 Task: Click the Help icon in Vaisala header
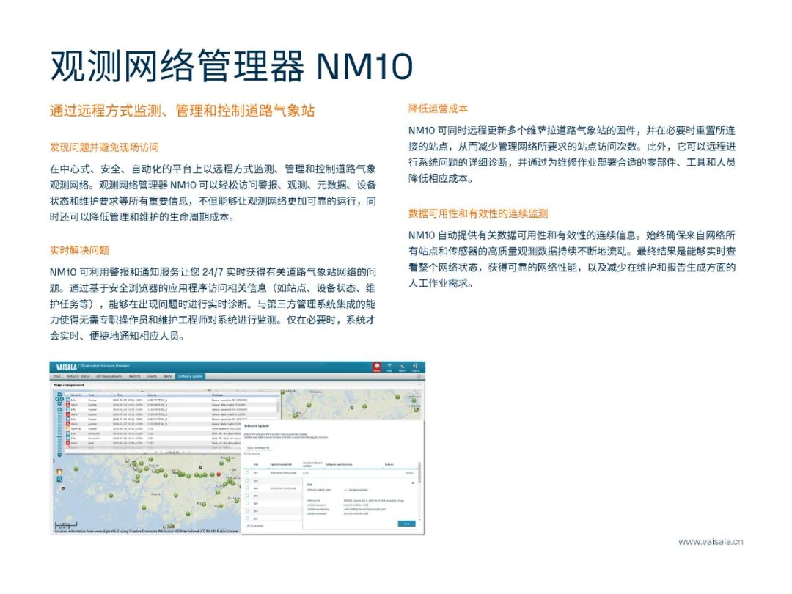pyautogui.click(x=389, y=367)
